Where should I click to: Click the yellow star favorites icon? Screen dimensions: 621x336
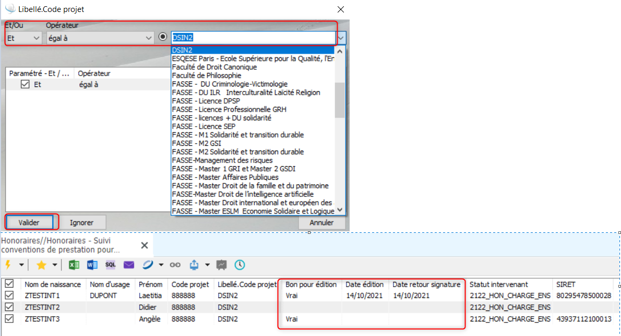pyautogui.click(x=41, y=265)
